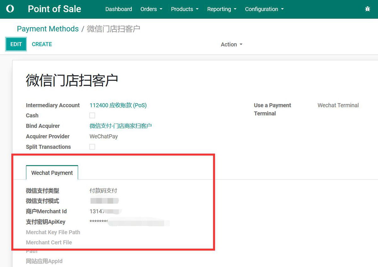378x267 pixels.
Task: Click the large 微信门店扫客户 record title
Action: (x=72, y=81)
